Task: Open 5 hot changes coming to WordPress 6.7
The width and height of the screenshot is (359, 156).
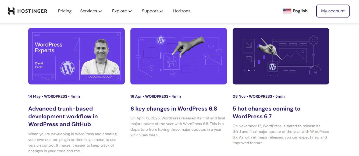Action: [266, 113]
